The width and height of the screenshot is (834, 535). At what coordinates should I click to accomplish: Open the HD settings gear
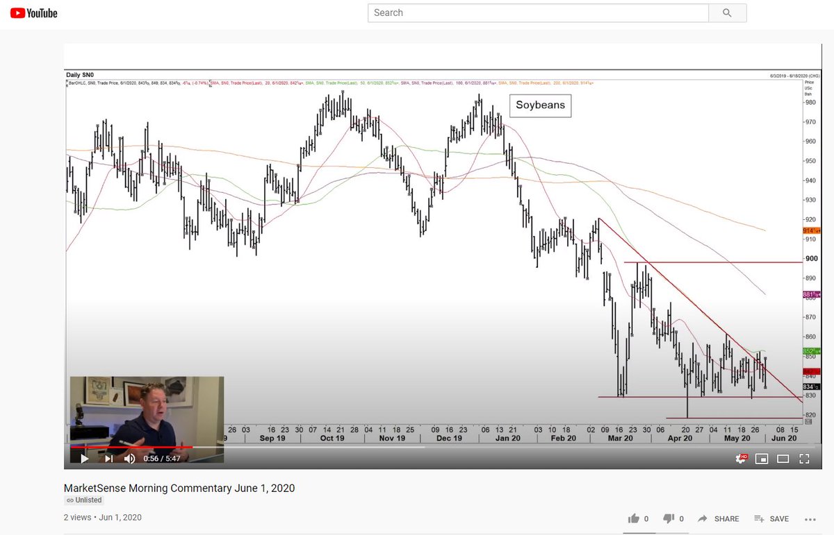(x=742, y=459)
